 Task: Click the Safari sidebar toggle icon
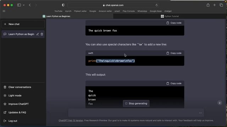pyautogui.click(x=19, y=5)
